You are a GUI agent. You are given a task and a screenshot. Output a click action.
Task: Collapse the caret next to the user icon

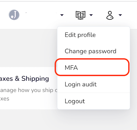click(x=120, y=15)
